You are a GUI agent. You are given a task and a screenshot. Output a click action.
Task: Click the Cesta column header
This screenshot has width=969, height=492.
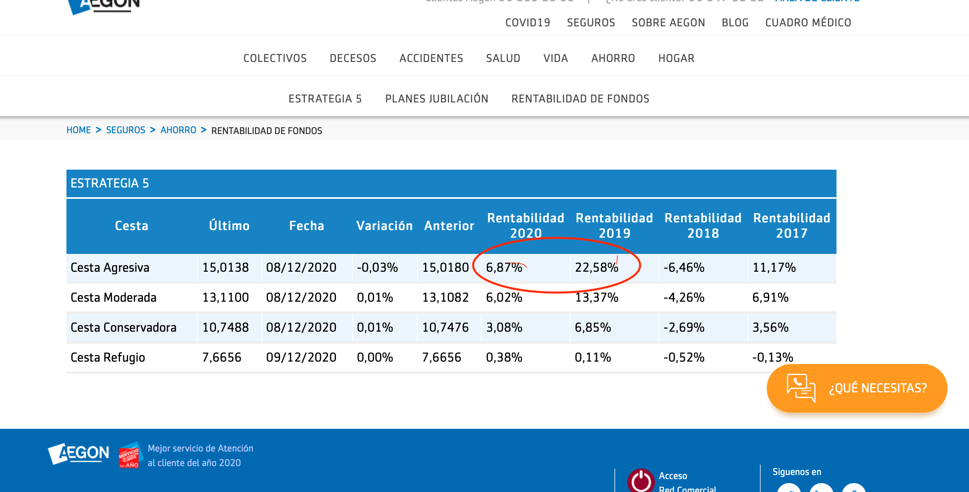(132, 226)
